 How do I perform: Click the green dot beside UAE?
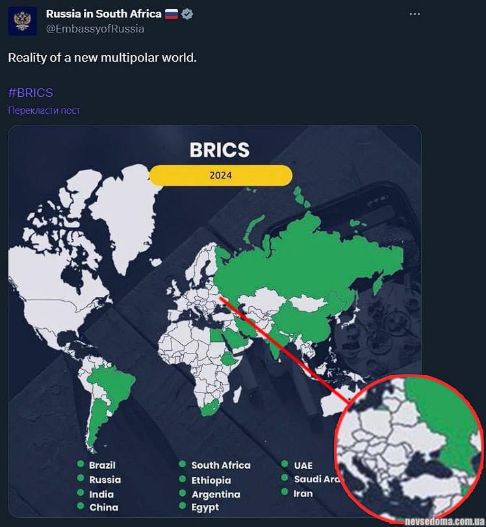(285, 464)
